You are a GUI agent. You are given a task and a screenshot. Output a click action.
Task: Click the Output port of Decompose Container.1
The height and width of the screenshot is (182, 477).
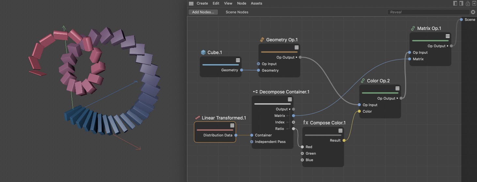point(293,109)
